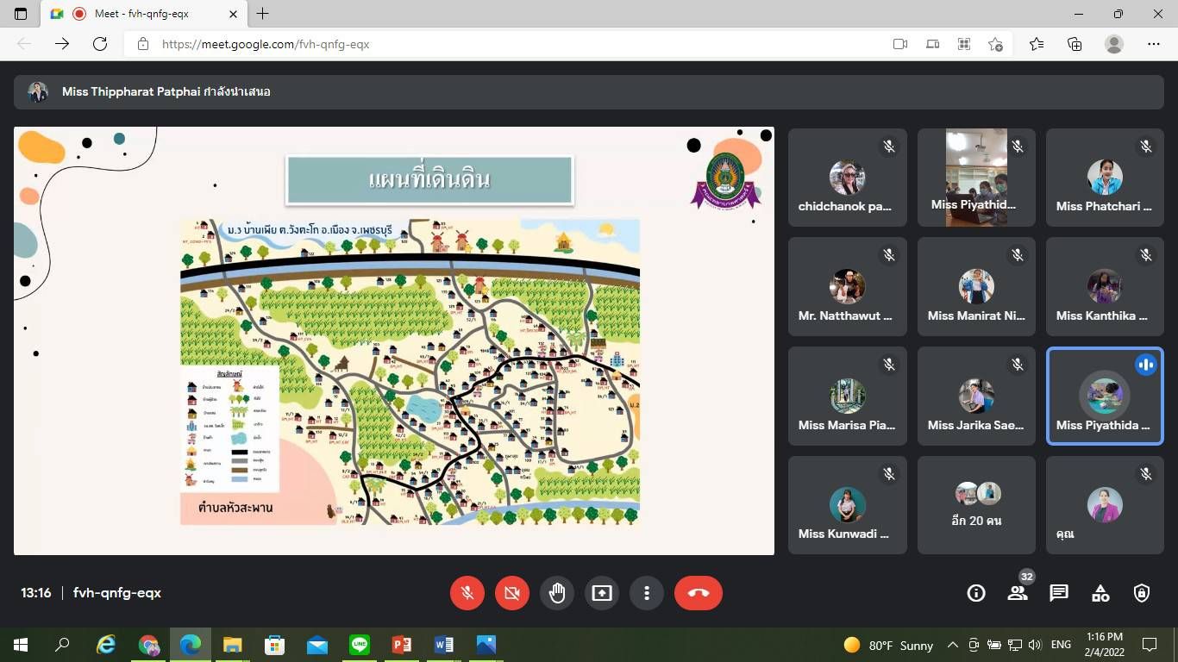Open meeting details info icon

[976, 593]
